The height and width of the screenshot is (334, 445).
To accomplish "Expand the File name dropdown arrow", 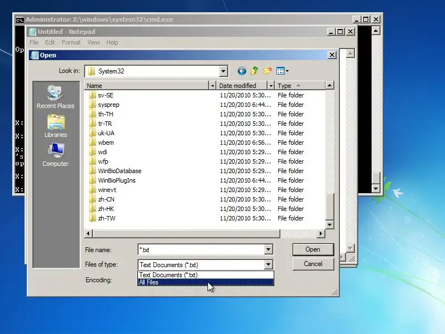I will tap(268, 249).
